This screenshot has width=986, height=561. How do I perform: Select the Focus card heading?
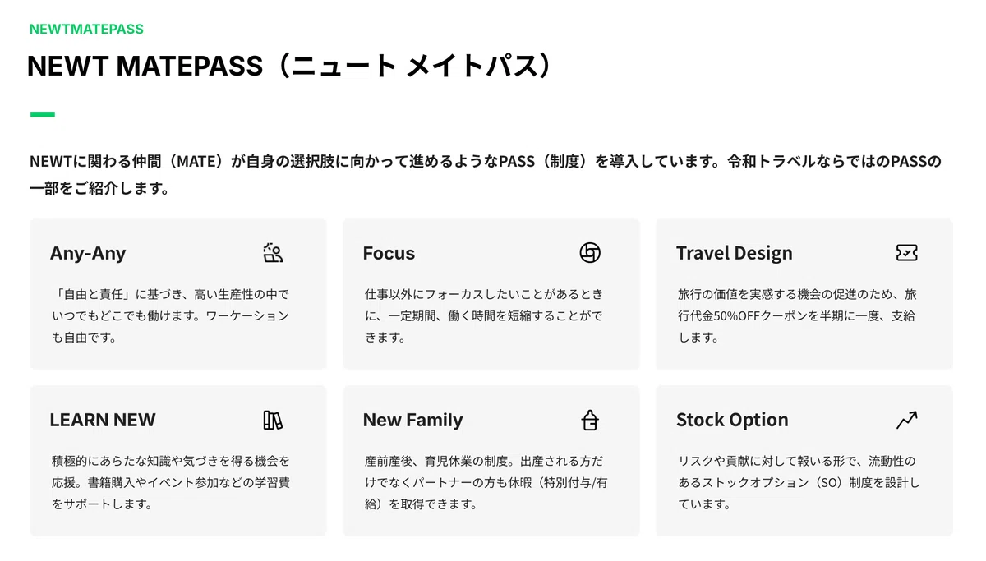pos(389,253)
